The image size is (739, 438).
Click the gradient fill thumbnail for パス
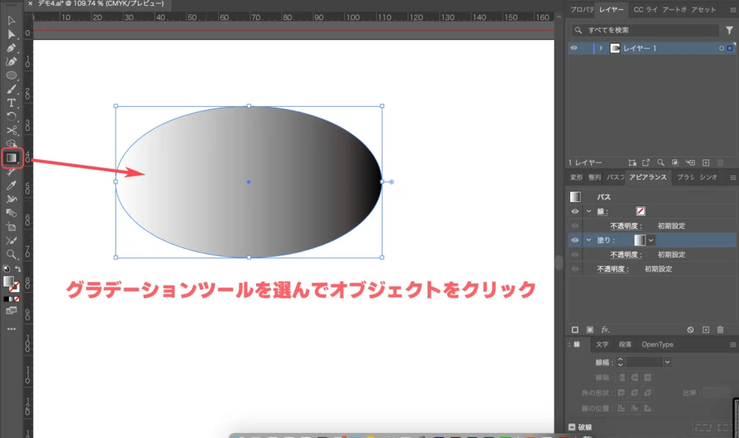[x=574, y=197]
